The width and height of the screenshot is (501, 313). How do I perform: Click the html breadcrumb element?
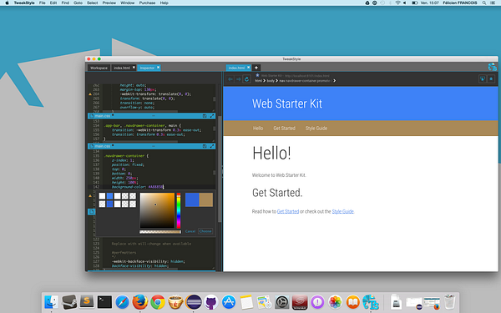coord(258,81)
